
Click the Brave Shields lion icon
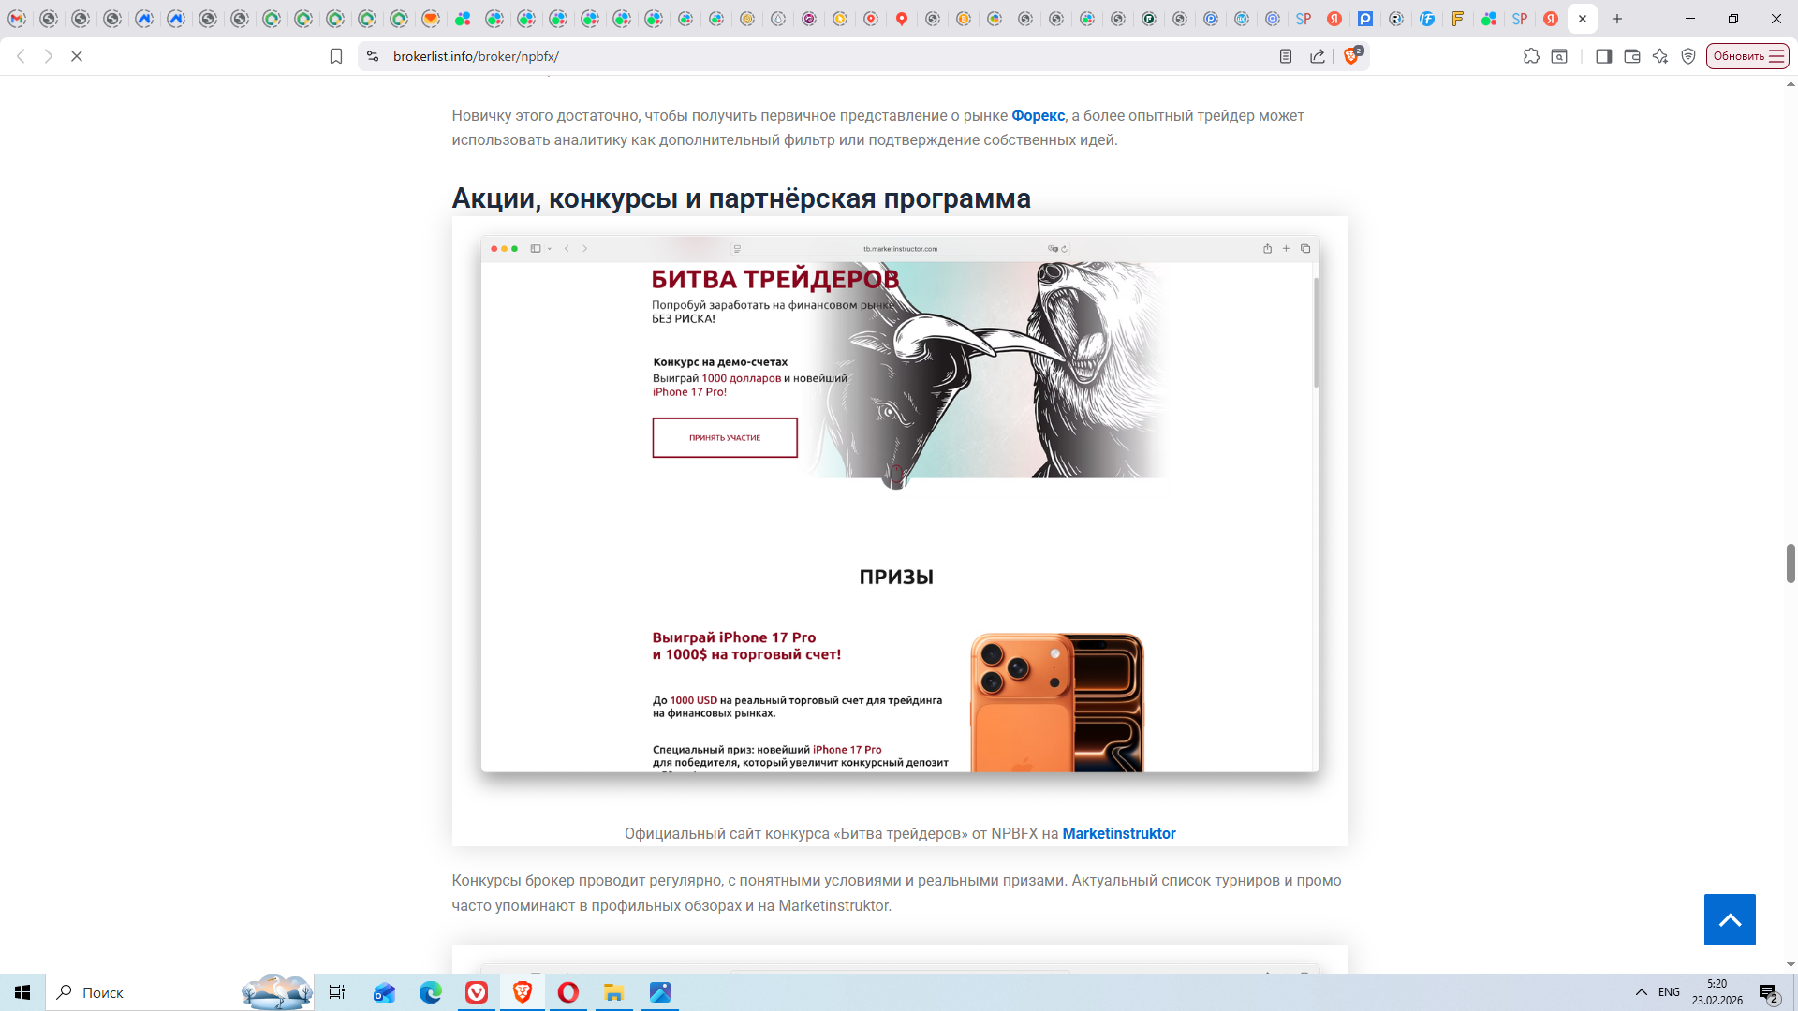pos(1350,56)
